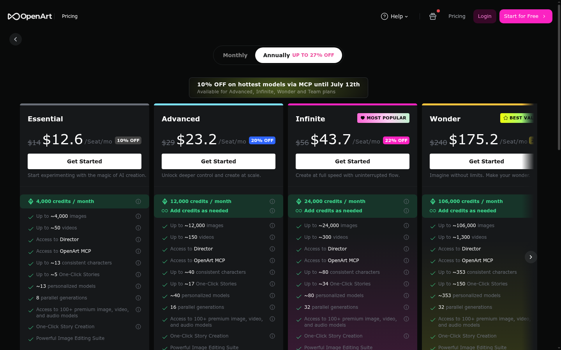Viewport: 561px width, 350px height.
Task: Click 106,000 credits / month text
Action: click(470, 201)
